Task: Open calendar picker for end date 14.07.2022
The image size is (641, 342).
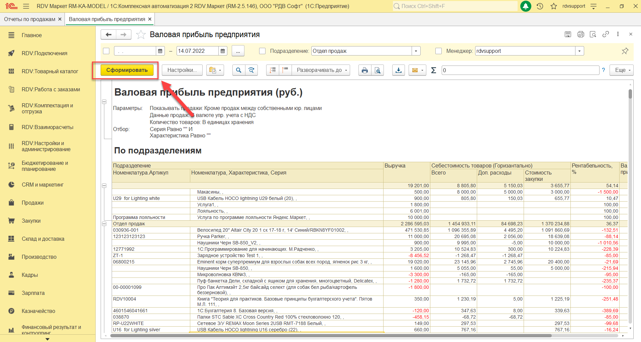Action: coord(223,51)
